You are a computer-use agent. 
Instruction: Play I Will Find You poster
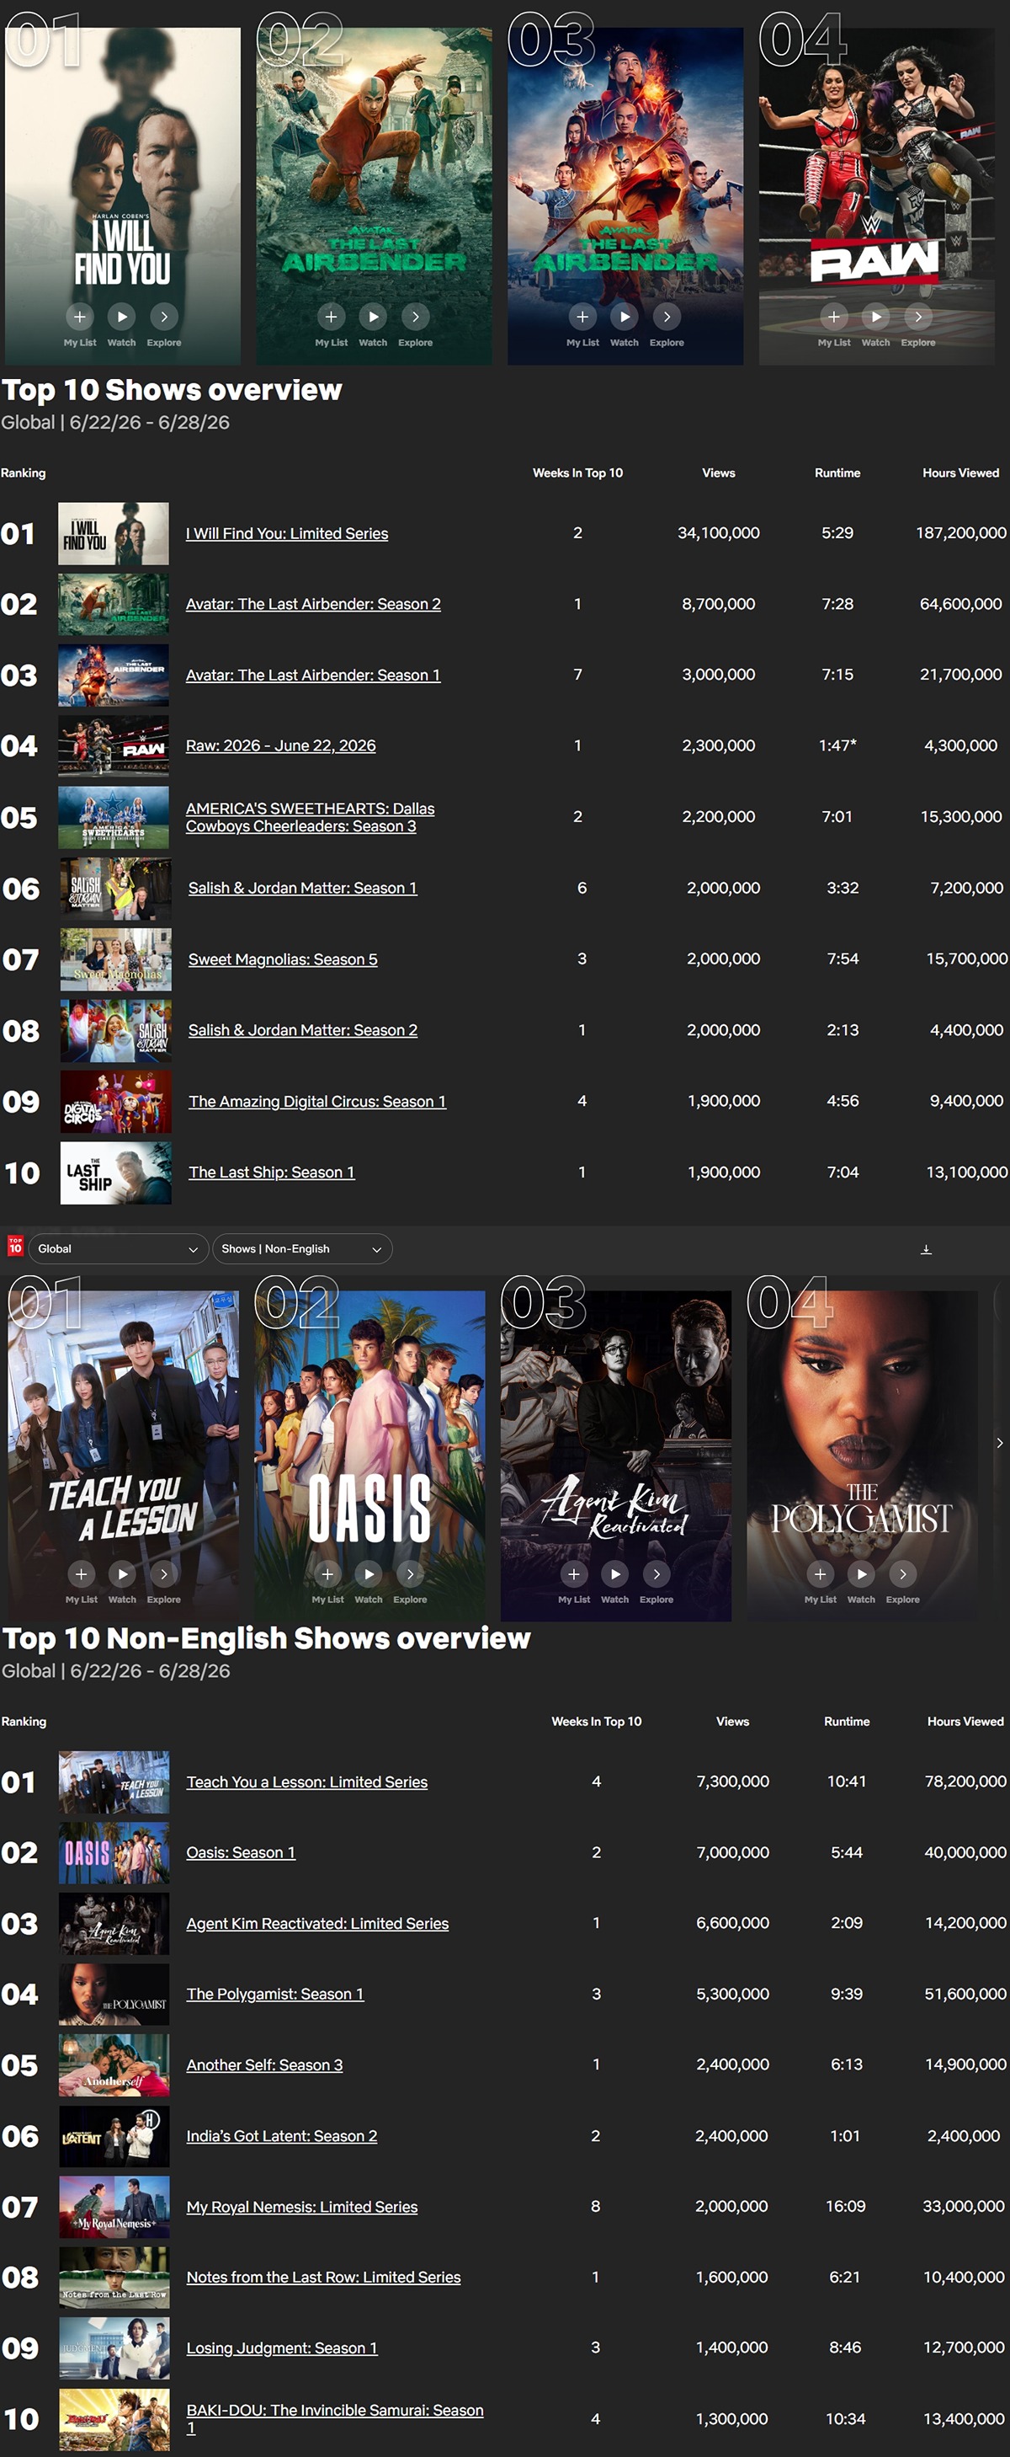[x=122, y=317]
